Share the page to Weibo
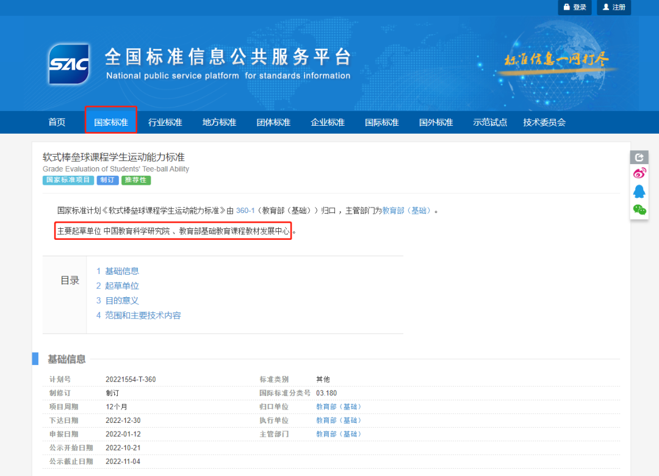Viewport: 659px width, 476px height. [639, 173]
